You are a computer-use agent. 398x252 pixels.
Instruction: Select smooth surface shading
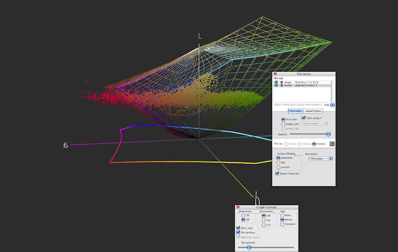pyautogui.click(x=279, y=167)
